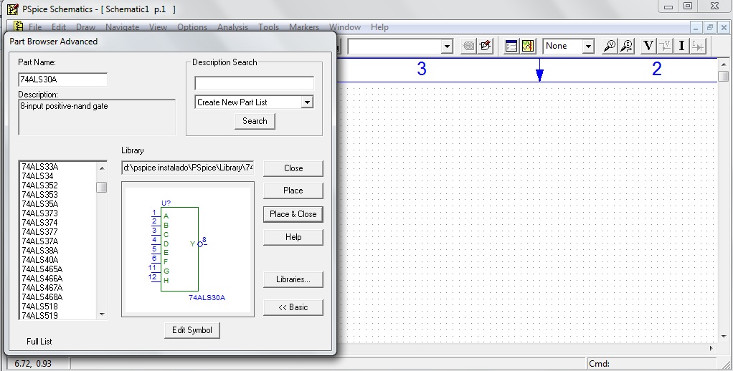
Task: Open the Help menu
Action: pyautogui.click(x=379, y=27)
